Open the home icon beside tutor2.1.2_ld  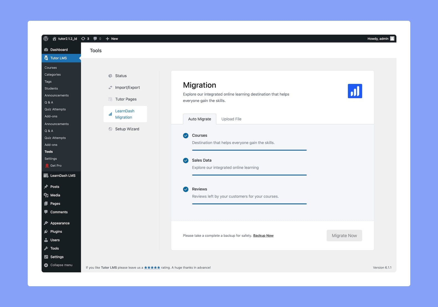(x=54, y=39)
